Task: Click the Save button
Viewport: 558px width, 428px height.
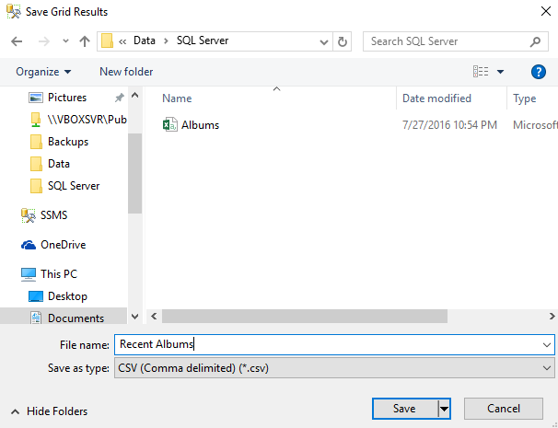Action: (404, 409)
